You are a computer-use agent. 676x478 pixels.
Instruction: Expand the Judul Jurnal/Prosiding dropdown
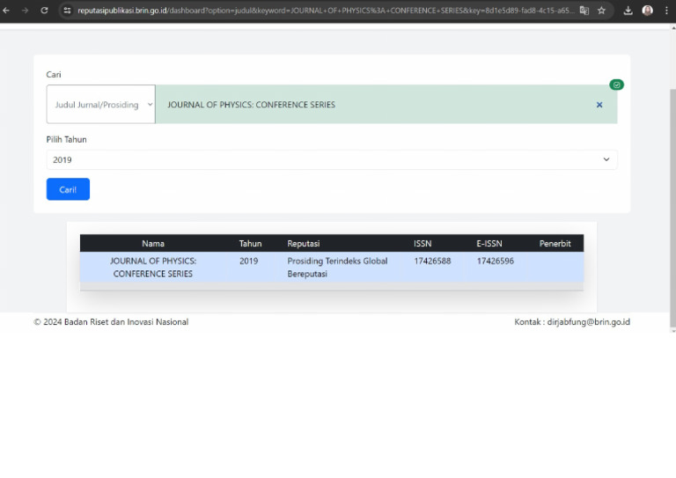[100, 105]
